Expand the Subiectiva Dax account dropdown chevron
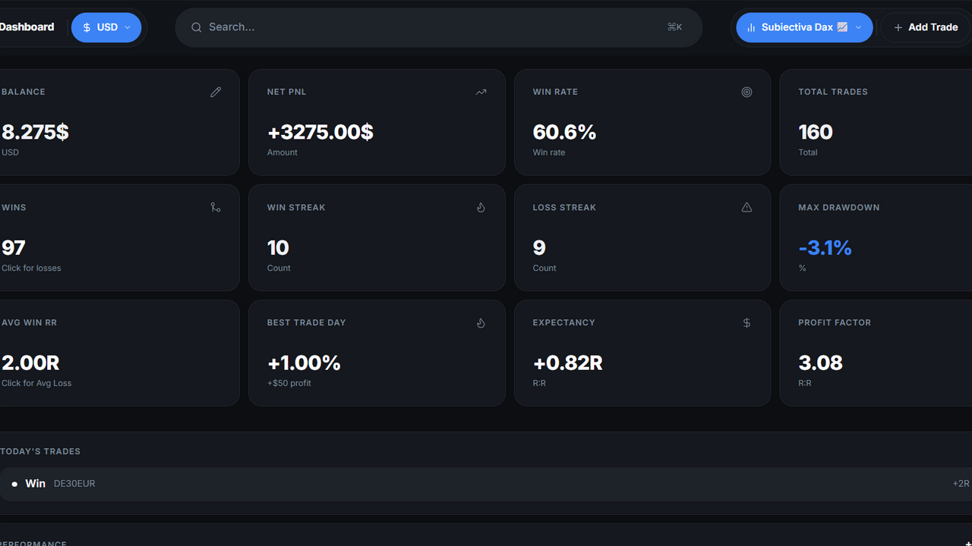972x546 pixels. pos(859,27)
